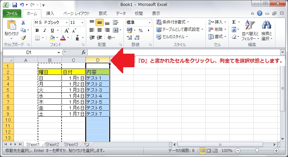Expand the formula bar
The width and height of the screenshot is (288, 157).
point(282,52)
